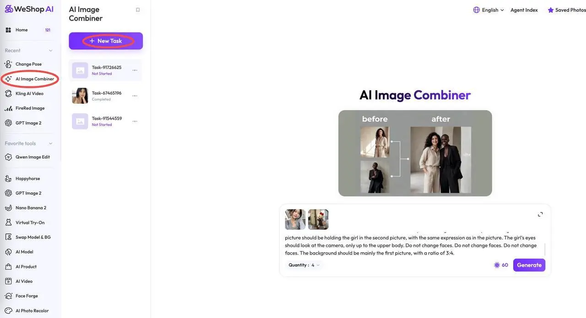Click the New Task button
This screenshot has height=318, width=586.
point(106,41)
